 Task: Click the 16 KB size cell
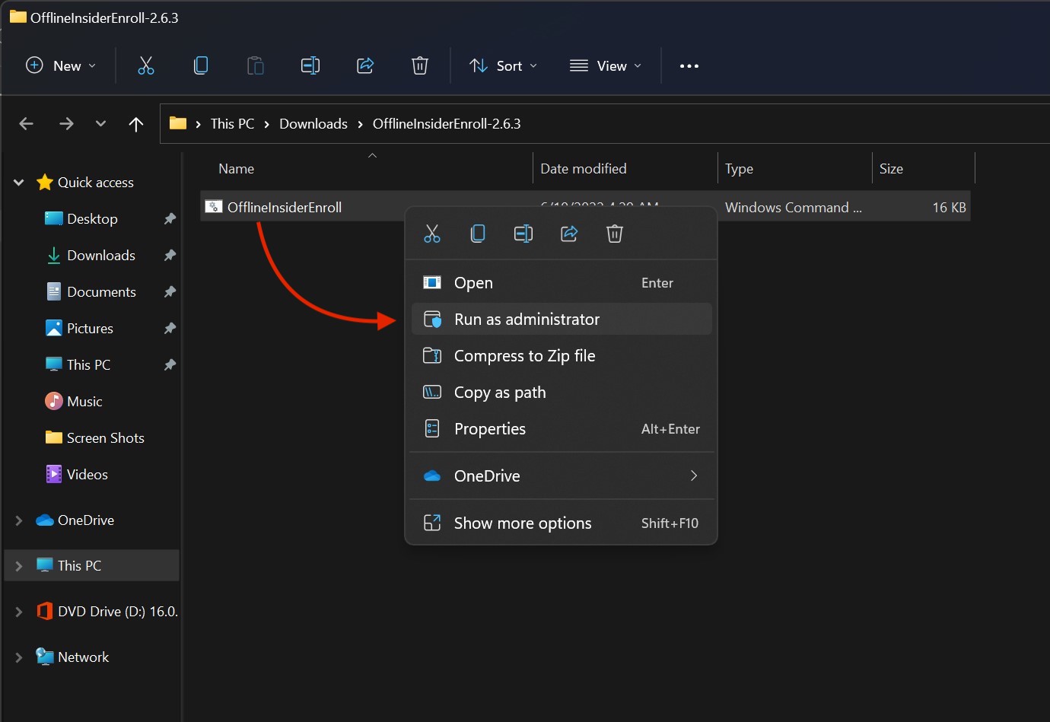[x=949, y=207]
